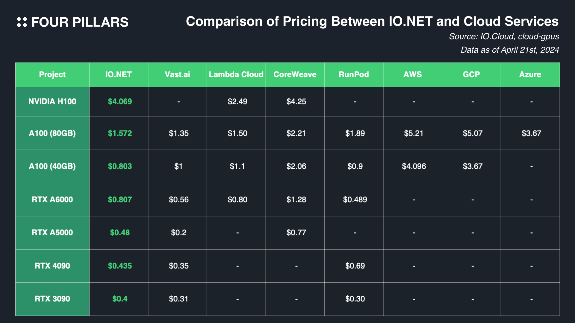575x323 pixels.
Task: Click the RTX A6000 row label
Action: click(x=52, y=199)
